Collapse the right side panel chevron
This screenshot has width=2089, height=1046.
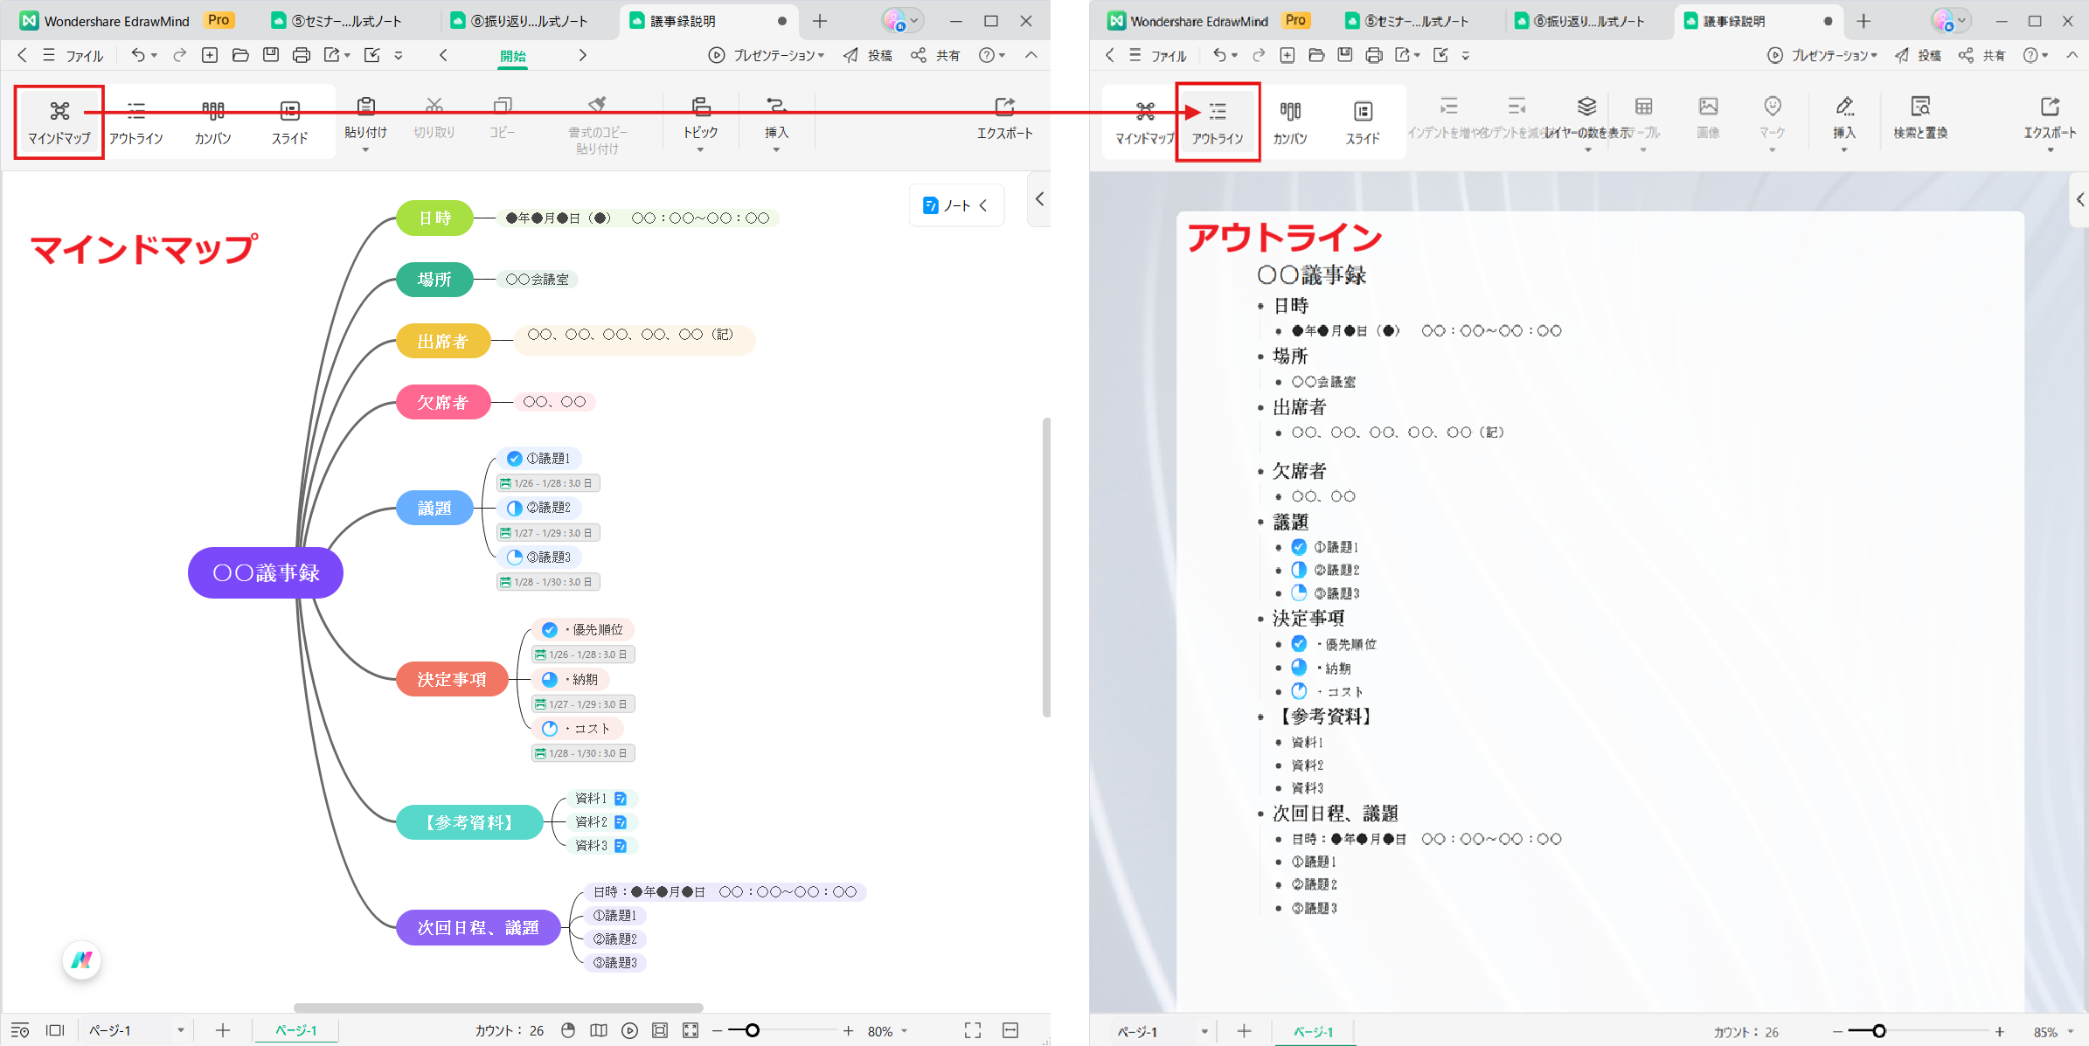[x=1038, y=199]
